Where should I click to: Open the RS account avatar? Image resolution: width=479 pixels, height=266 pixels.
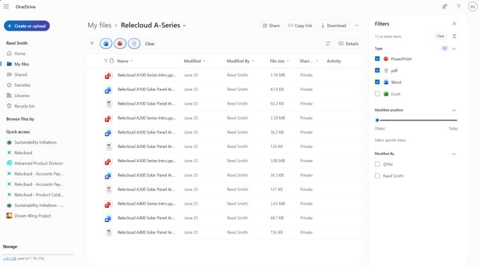[473, 7]
